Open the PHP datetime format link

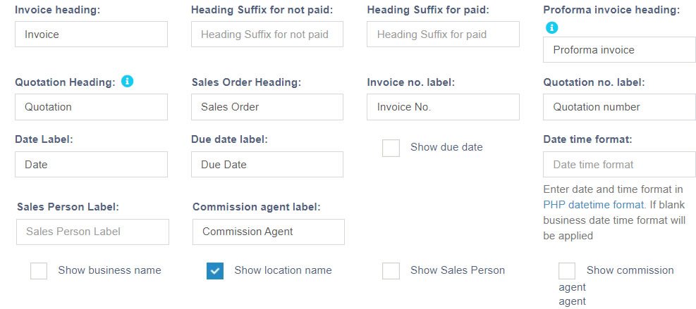(x=594, y=205)
